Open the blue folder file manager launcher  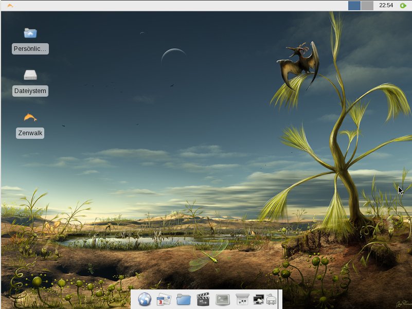pyautogui.click(x=184, y=299)
